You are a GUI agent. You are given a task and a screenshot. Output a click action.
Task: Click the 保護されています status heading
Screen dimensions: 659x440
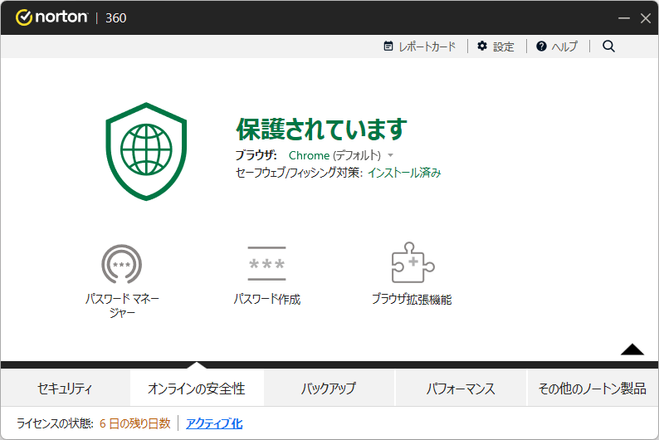click(x=321, y=129)
